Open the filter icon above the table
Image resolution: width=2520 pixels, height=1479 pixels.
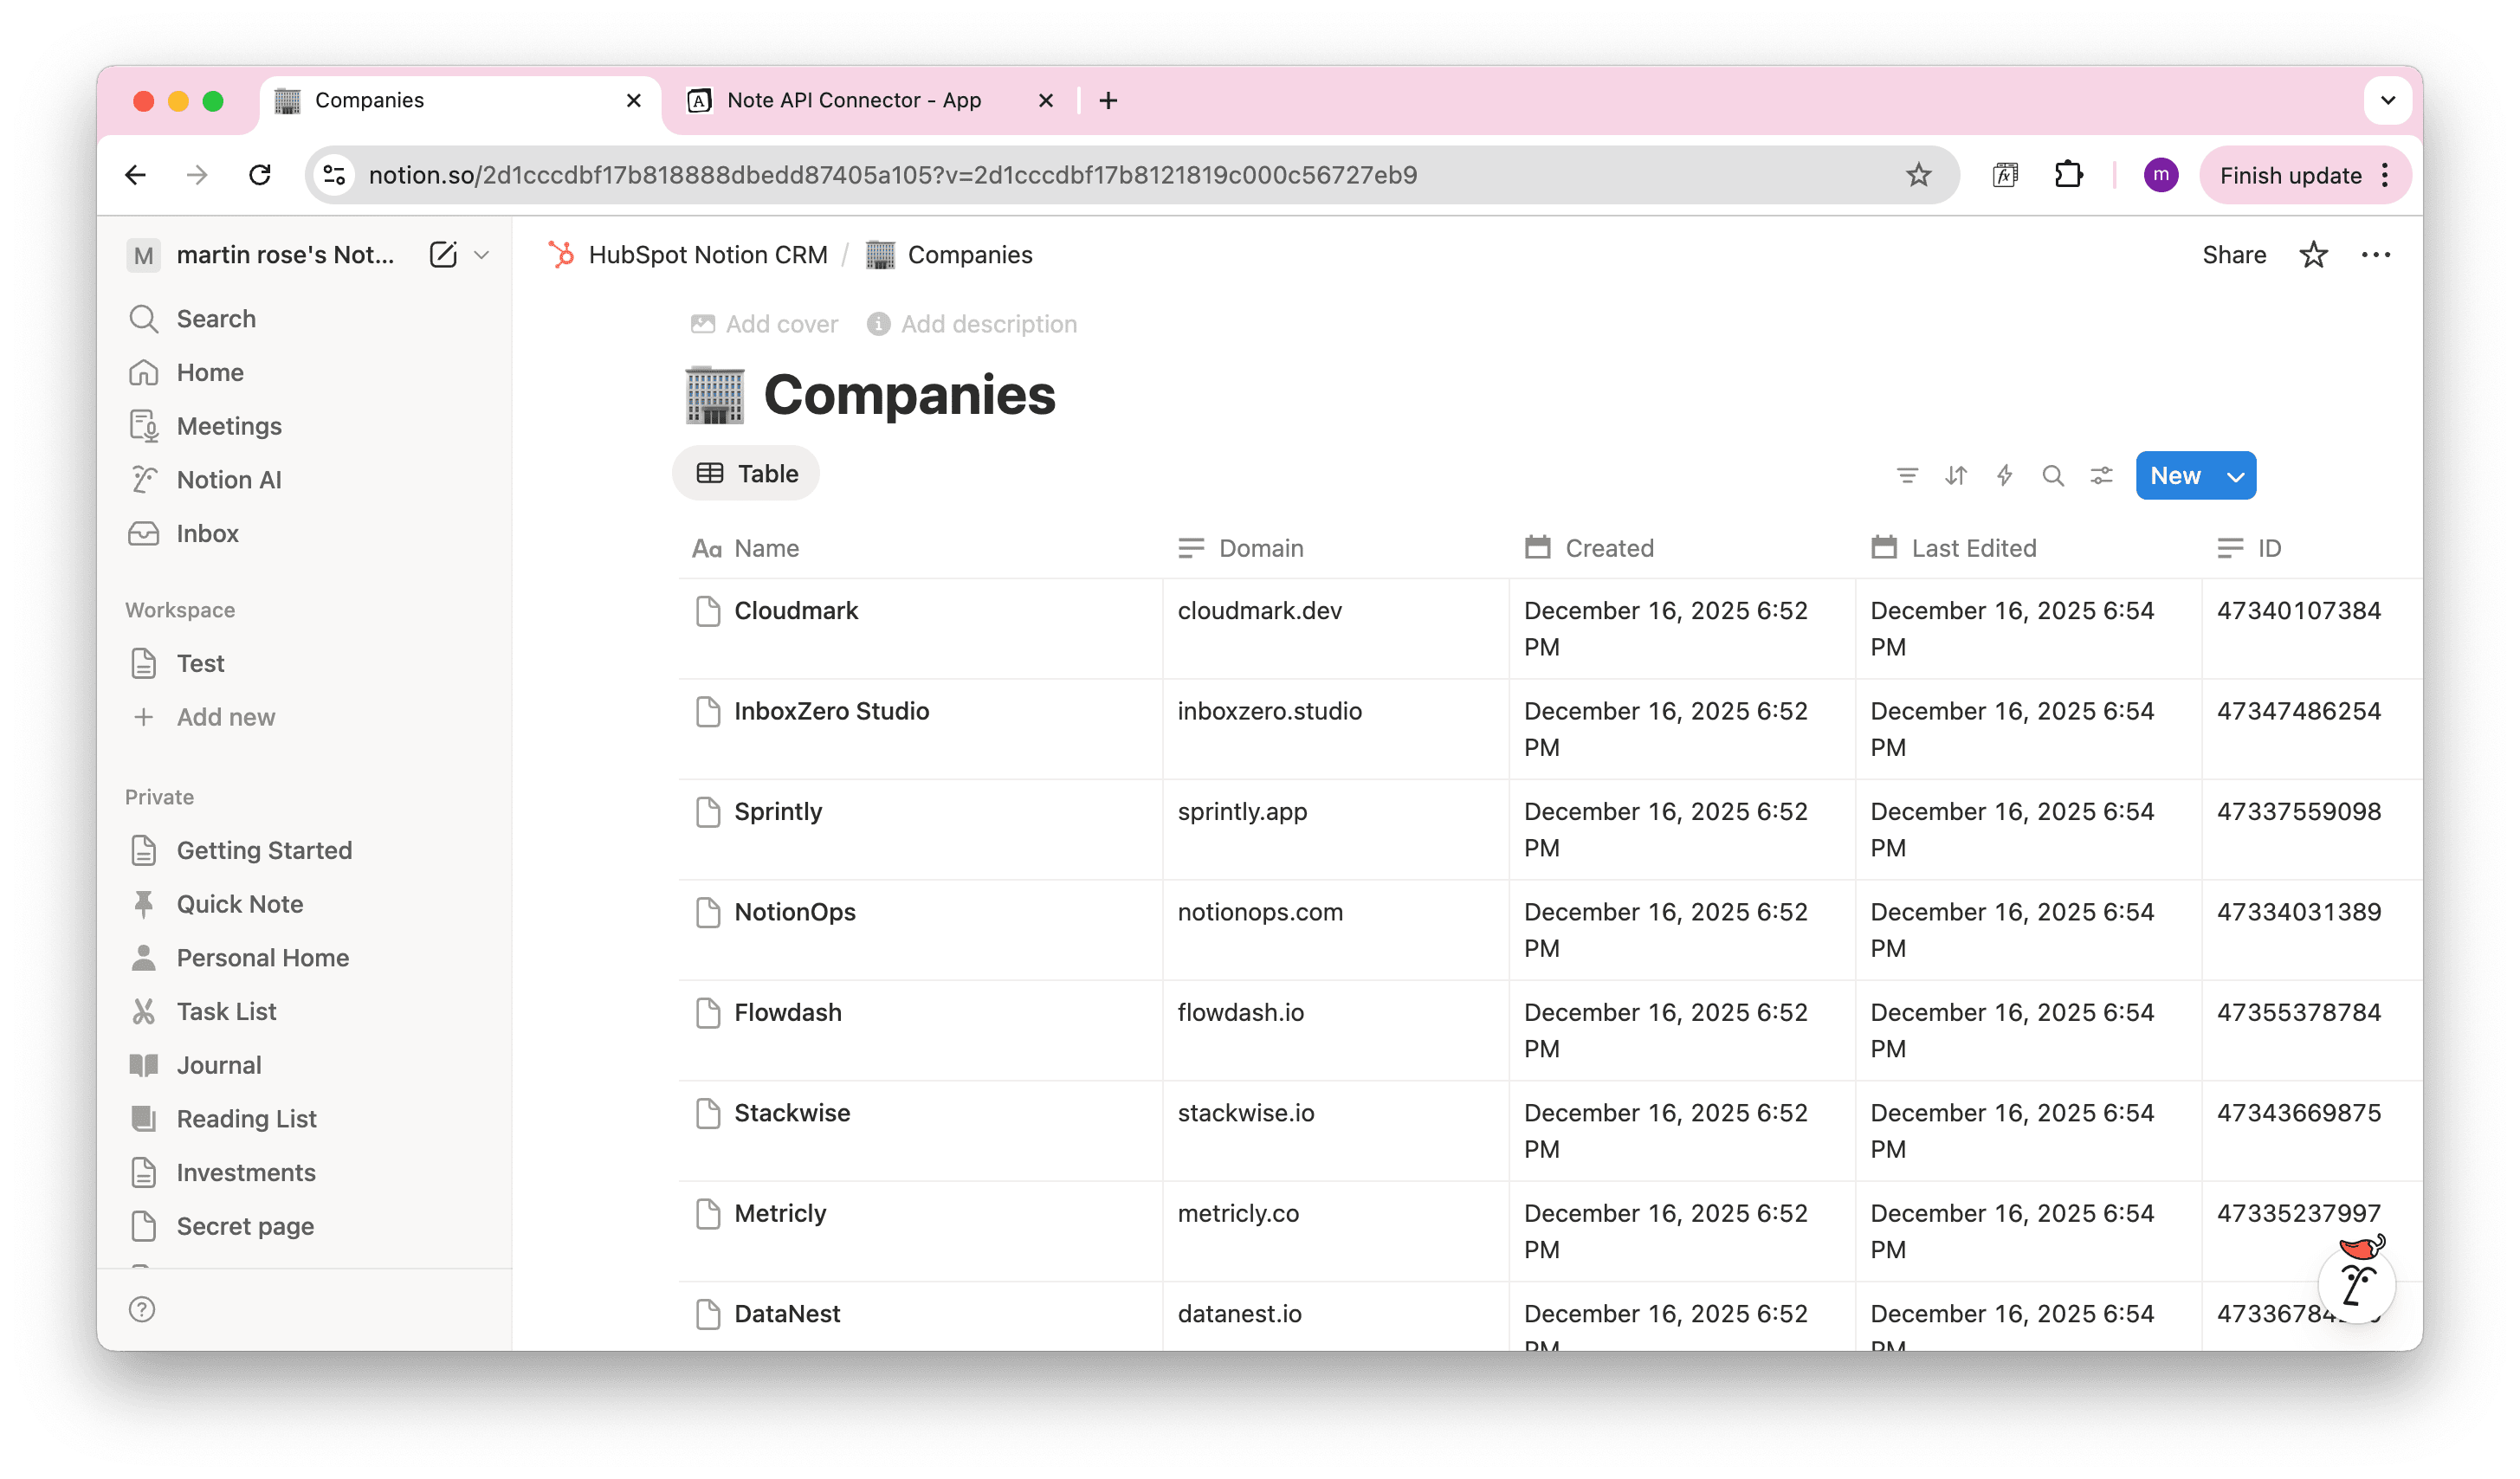coord(1907,475)
